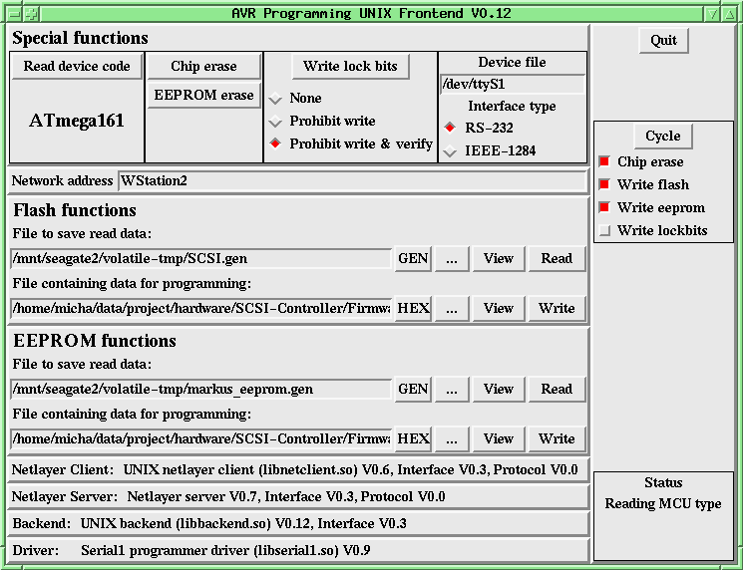This screenshot has width=743, height=570.
Task: Click Write in EEPROM functions
Action: [x=557, y=438]
